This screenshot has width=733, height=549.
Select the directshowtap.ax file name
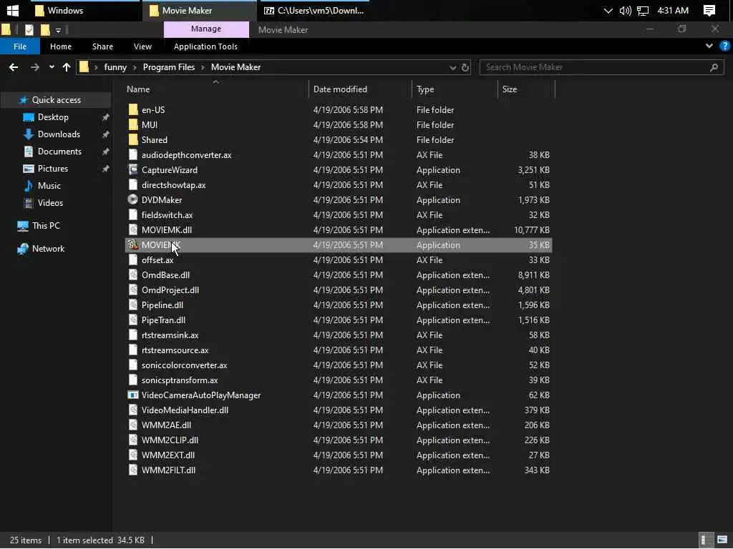[173, 185]
